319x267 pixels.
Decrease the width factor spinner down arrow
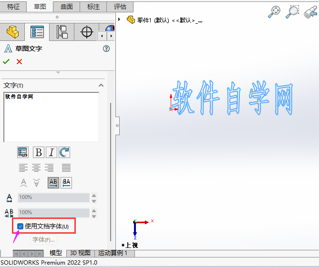coord(94,201)
